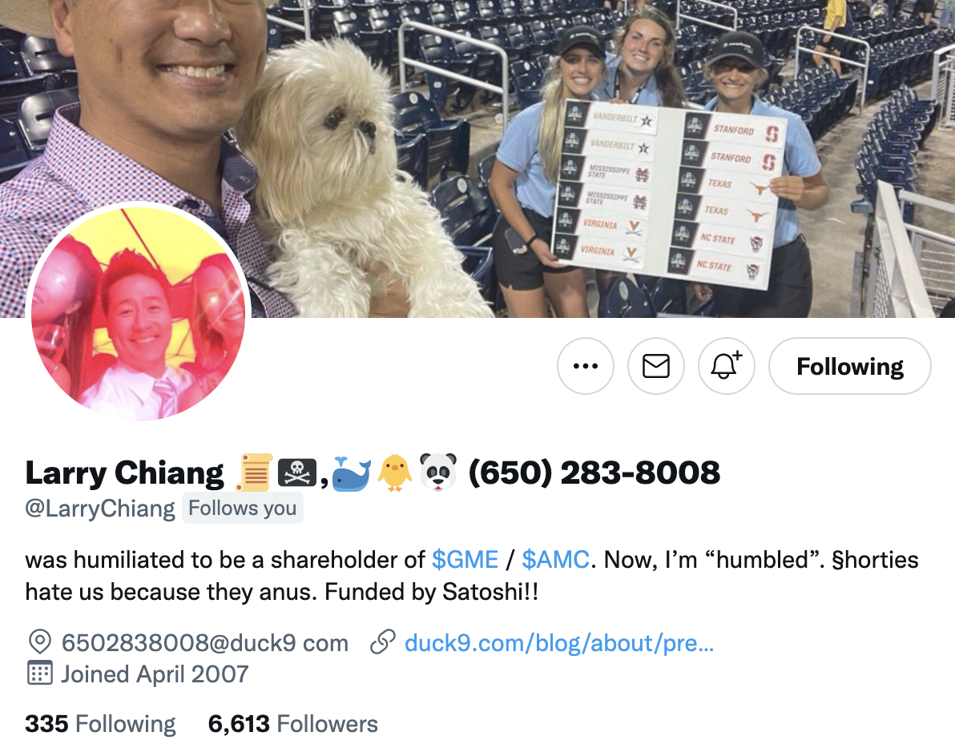Click the @LarryChiang handle
The image size is (955, 748).
[100, 509]
